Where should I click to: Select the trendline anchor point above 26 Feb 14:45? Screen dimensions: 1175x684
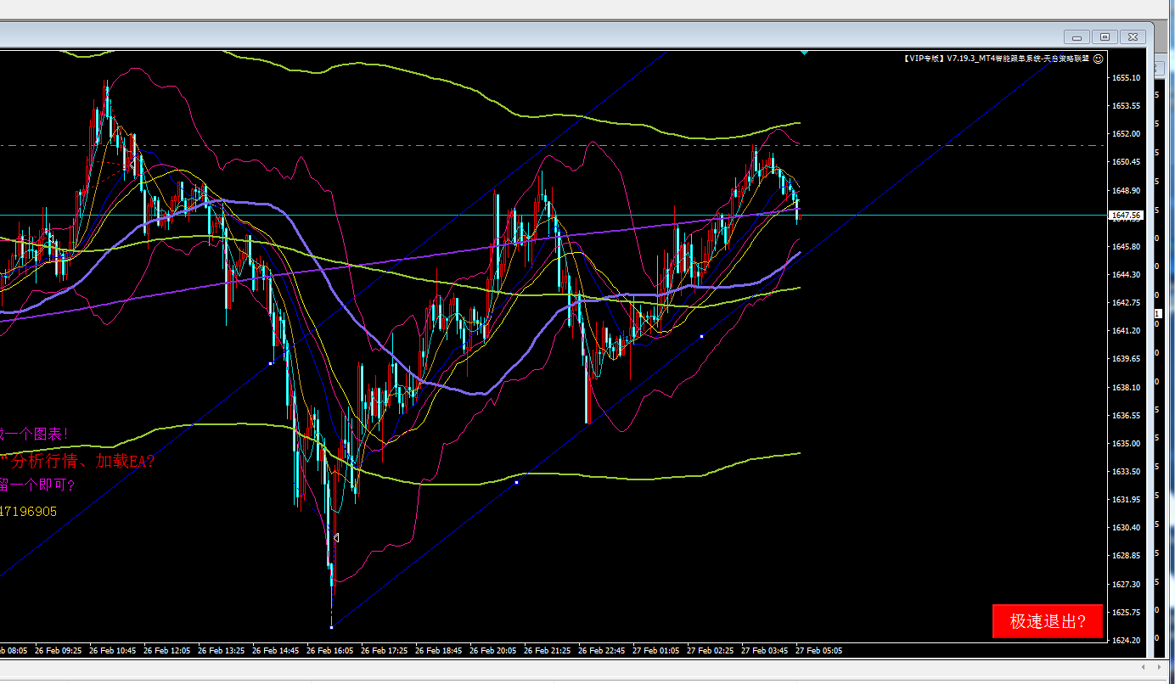[270, 363]
